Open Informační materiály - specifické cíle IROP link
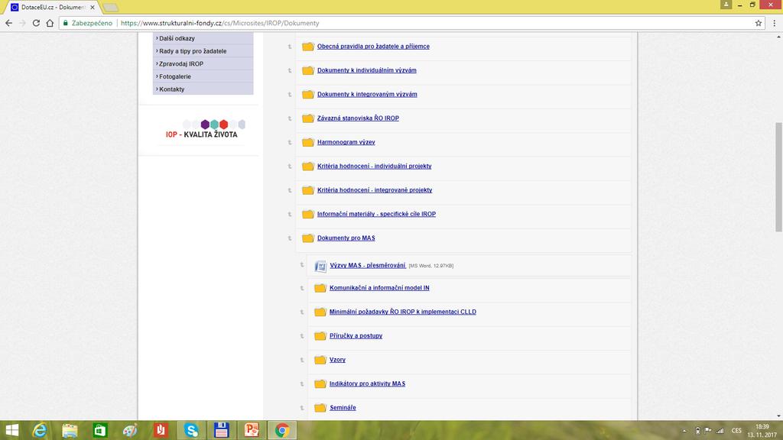Viewport: 783px width, 440px height. [376, 214]
